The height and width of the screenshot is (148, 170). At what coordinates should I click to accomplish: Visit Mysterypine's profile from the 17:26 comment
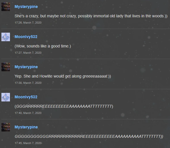[26, 7]
